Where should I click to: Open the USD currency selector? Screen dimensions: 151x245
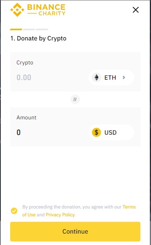(x=111, y=132)
